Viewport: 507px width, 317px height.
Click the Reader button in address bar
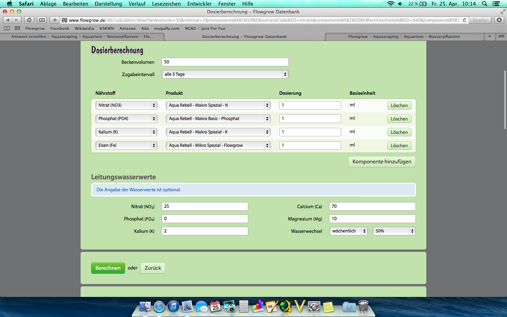click(x=480, y=20)
